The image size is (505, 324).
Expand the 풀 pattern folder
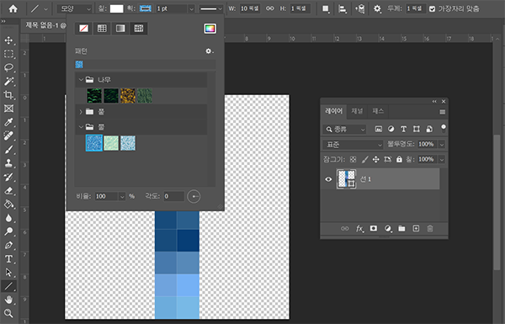pos(81,112)
